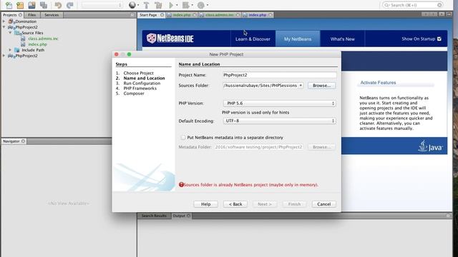Collapse the first PhpProject2 node

pos(4,27)
